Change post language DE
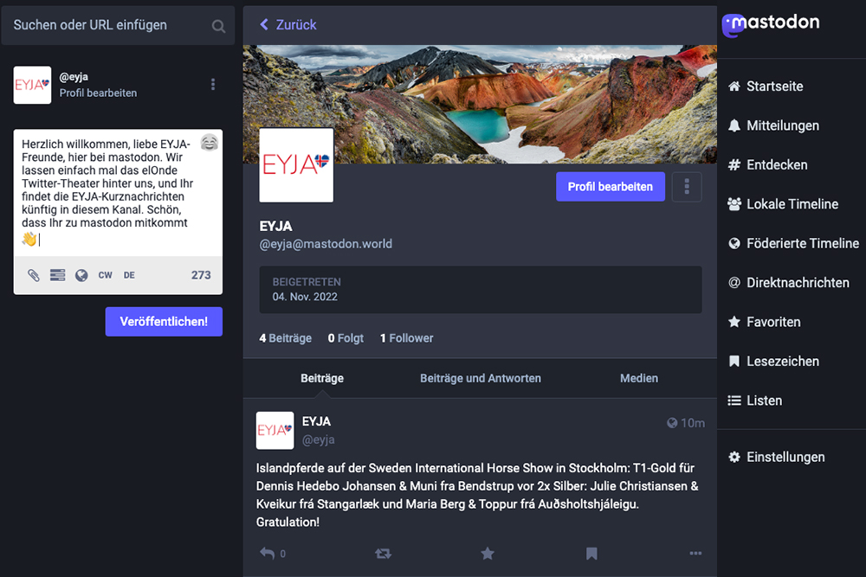This screenshot has height=577, width=866. (129, 275)
